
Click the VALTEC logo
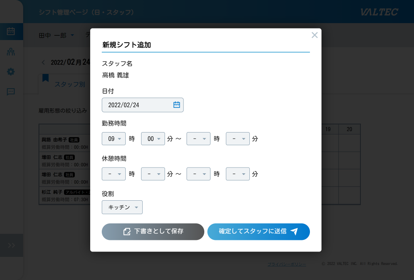tap(379, 12)
